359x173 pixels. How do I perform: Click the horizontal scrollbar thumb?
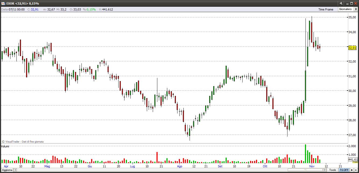tap(305, 170)
